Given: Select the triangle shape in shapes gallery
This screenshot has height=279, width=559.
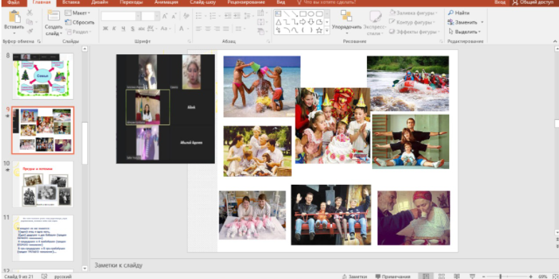Looking at the screenshot, I should pos(278,22).
